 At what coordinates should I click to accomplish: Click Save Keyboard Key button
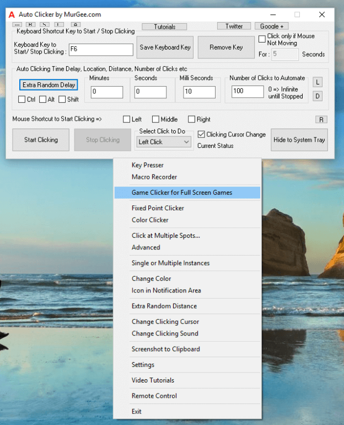[x=165, y=47]
